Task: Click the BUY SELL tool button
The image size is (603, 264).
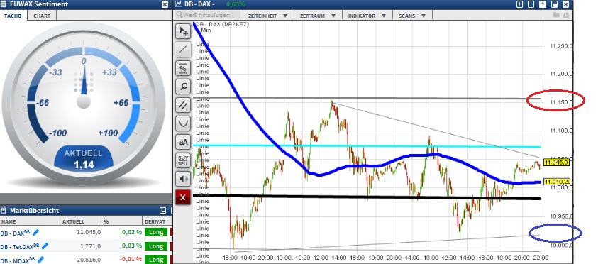Action: click(x=184, y=160)
